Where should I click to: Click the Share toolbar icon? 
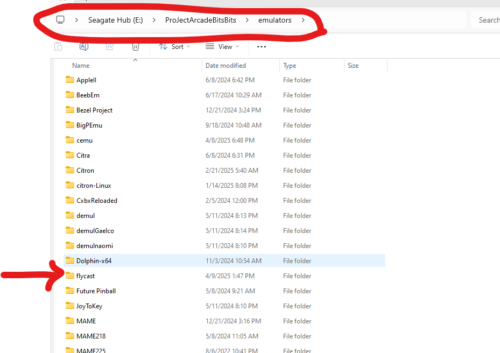pos(110,47)
